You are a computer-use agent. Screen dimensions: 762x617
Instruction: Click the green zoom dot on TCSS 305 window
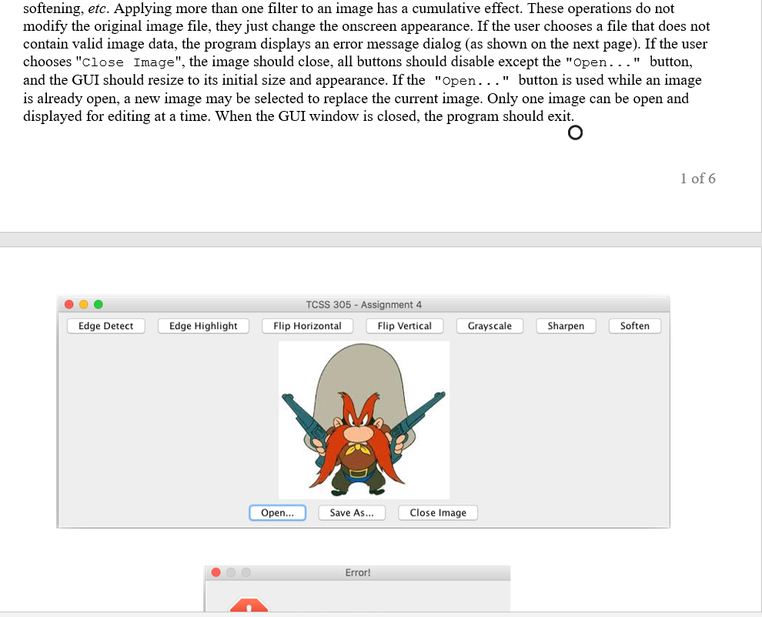(x=98, y=304)
